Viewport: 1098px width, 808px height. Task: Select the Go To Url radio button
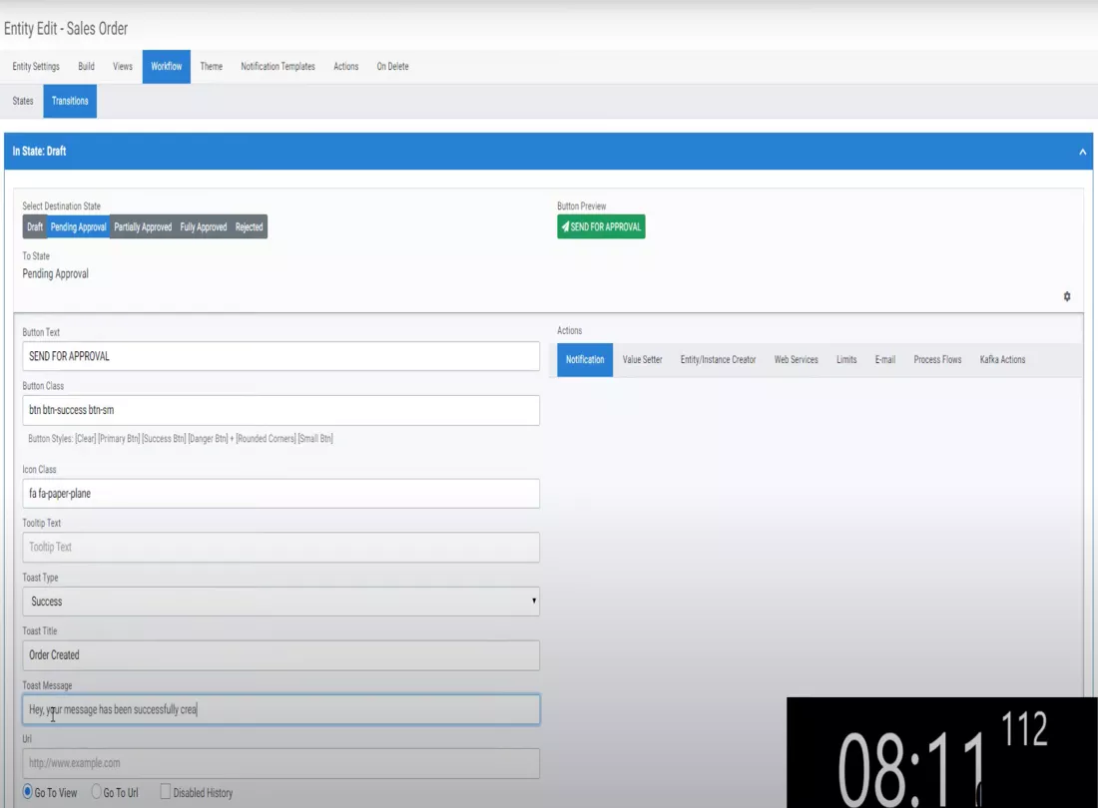click(x=97, y=792)
